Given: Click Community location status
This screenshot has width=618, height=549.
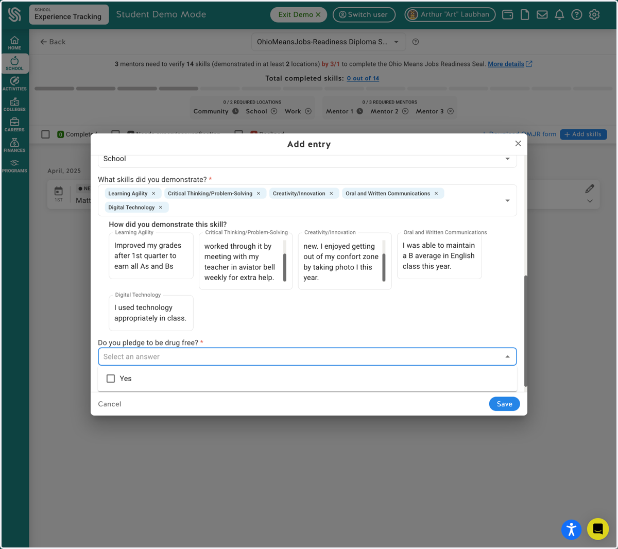Looking at the screenshot, I should (x=216, y=111).
